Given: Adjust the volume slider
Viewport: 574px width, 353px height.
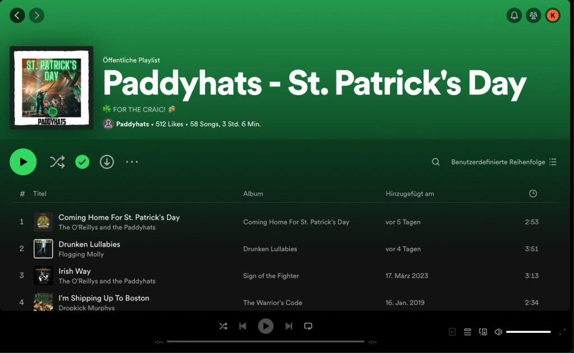Looking at the screenshot, I should 528,332.
